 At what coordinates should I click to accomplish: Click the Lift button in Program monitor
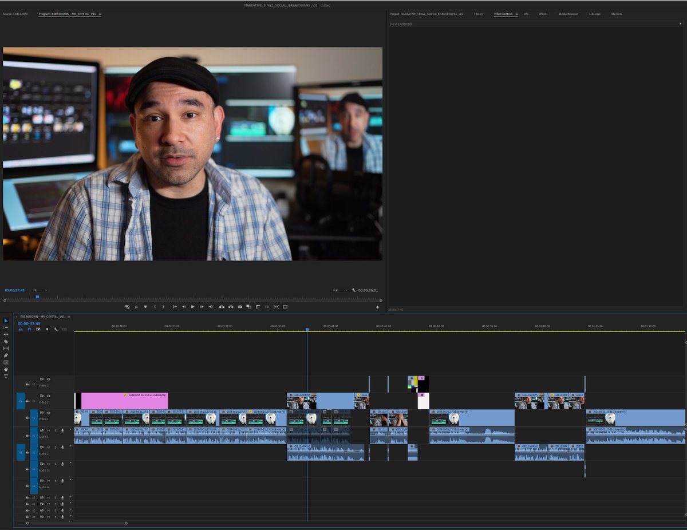pos(221,307)
